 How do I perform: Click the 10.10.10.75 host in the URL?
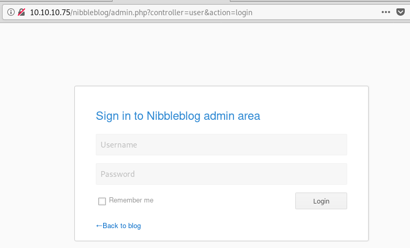pyautogui.click(x=50, y=12)
